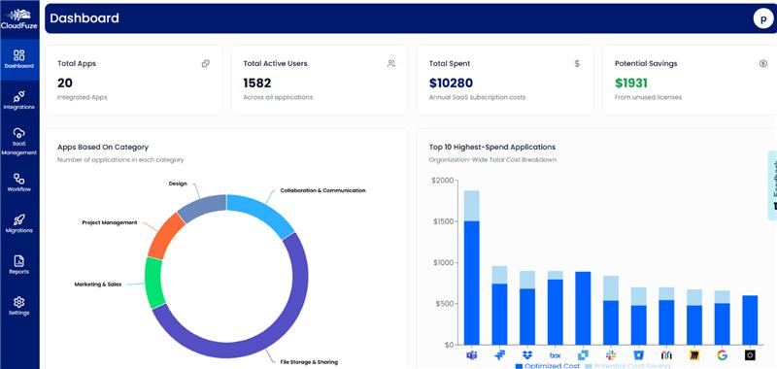Toggle the Optimized Cost legend entry
The image size is (777, 369).
pyautogui.click(x=547, y=366)
